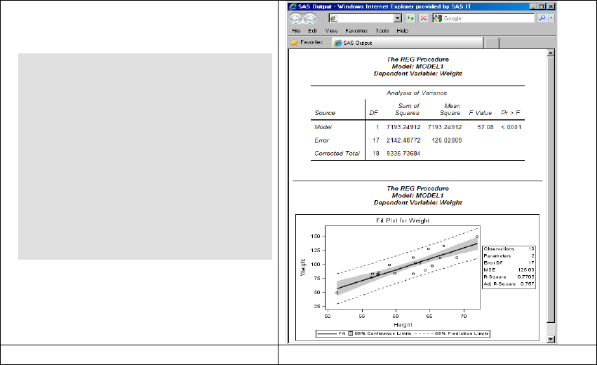597x365 pixels.
Task: Click the green Refresh button
Action: (410, 18)
